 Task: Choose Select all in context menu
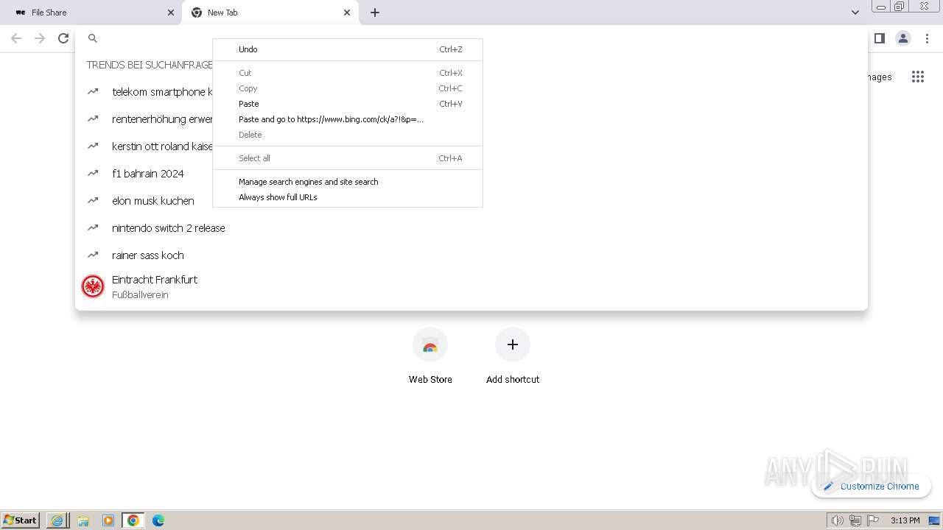348,158
